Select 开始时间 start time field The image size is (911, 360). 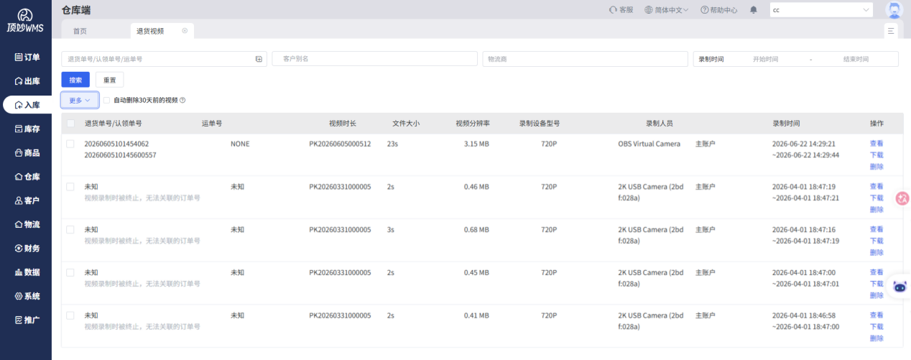click(766, 59)
